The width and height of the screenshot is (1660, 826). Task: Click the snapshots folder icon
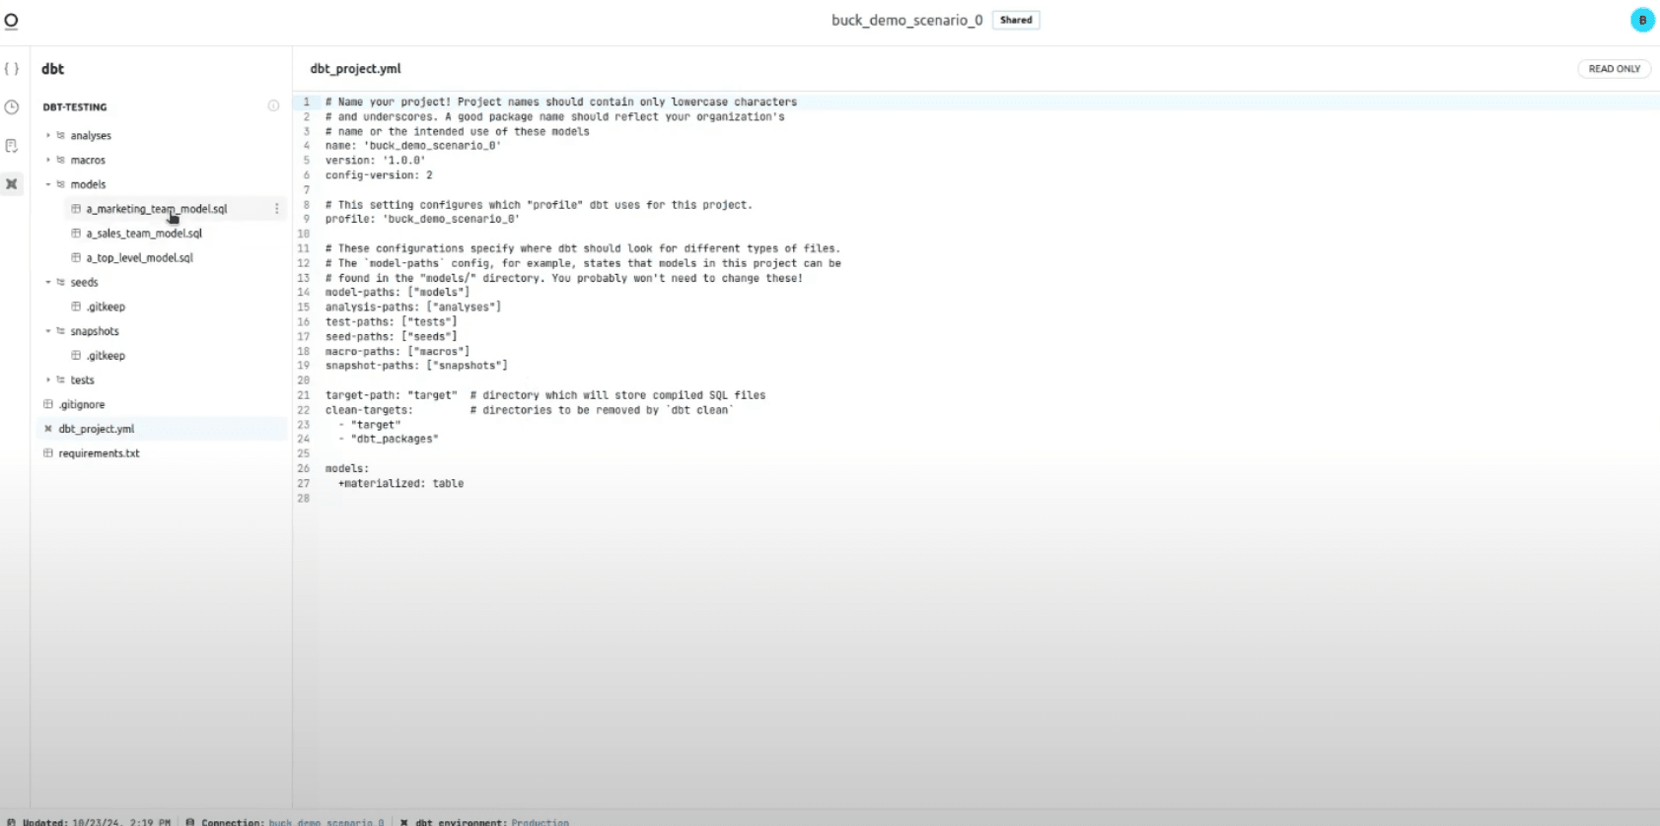[61, 331]
